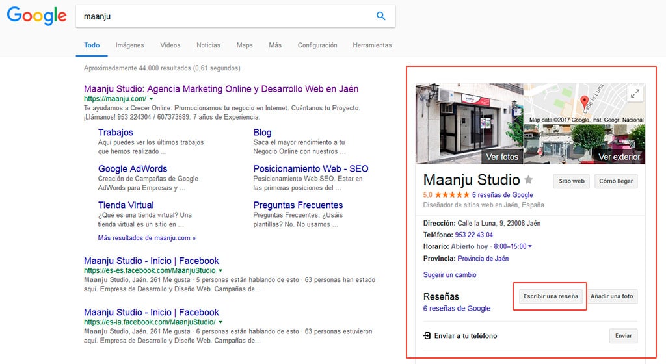Click the Maanju Studio panel title
This screenshot has height=364, width=666.
[x=472, y=180]
